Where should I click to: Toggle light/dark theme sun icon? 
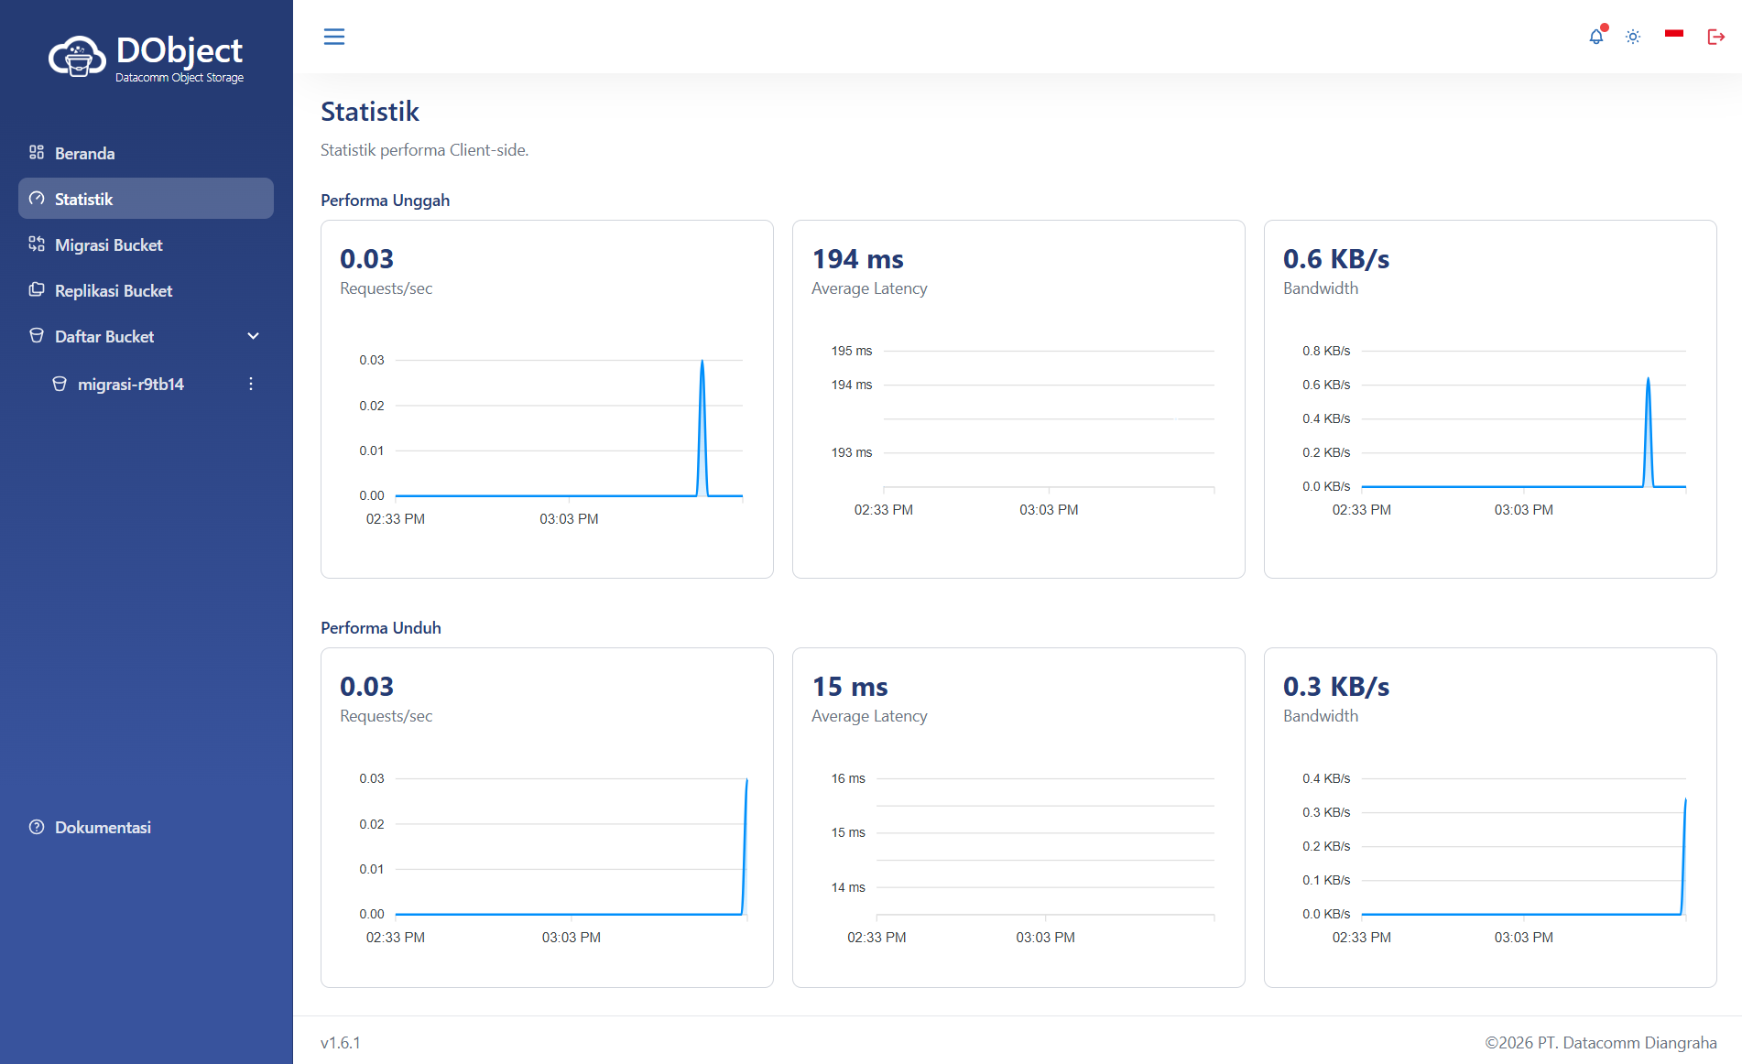[x=1633, y=37]
